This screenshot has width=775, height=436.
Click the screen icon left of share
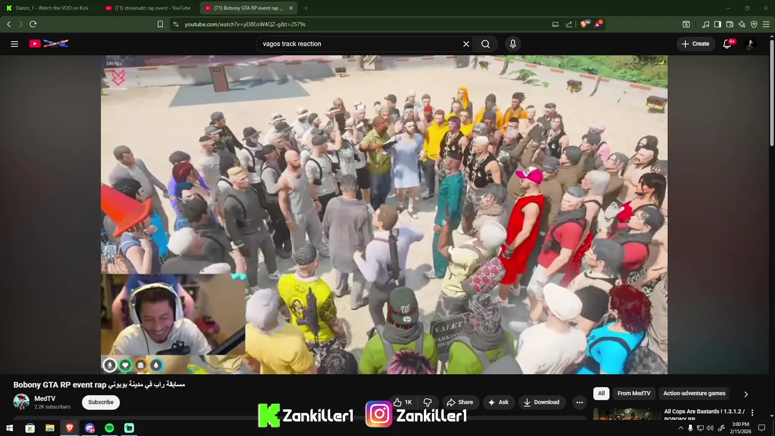pyautogui.click(x=555, y=24)
